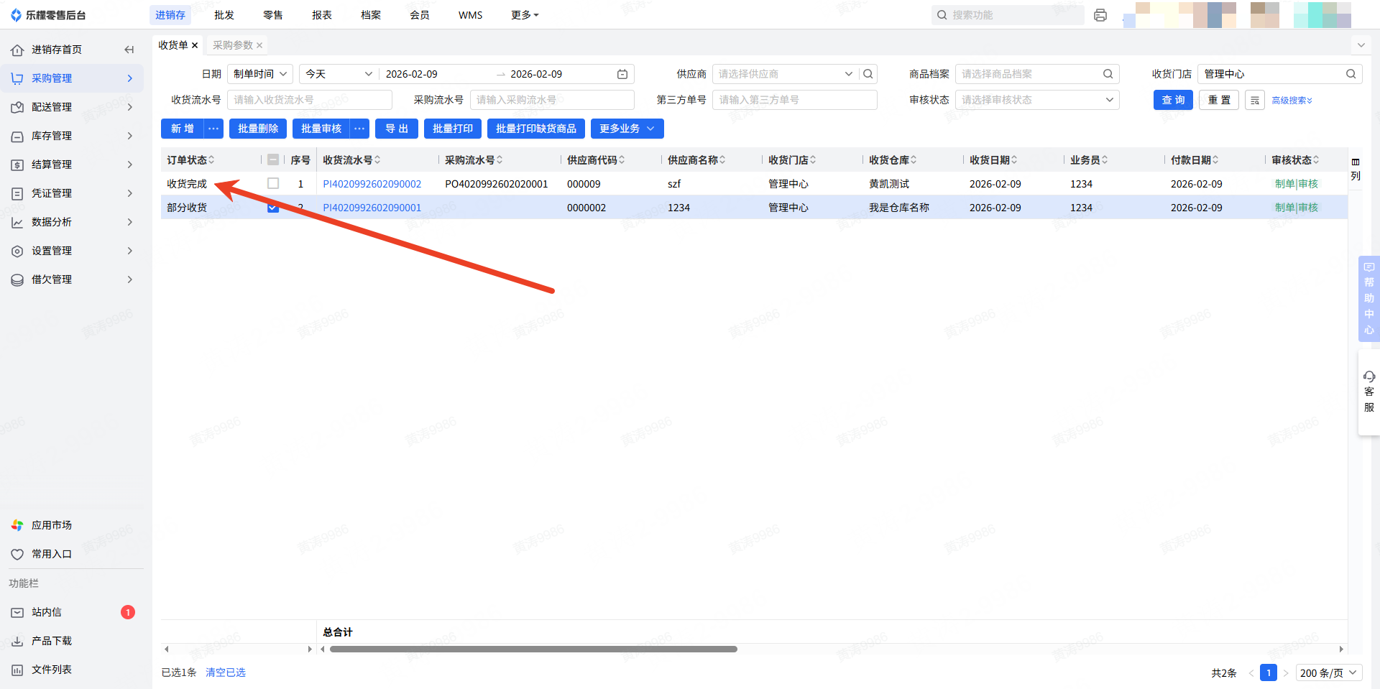Screen dimensions: 1380x689
Task: Collapse the sidebar with the fold icon
Action: pos(129,50)
